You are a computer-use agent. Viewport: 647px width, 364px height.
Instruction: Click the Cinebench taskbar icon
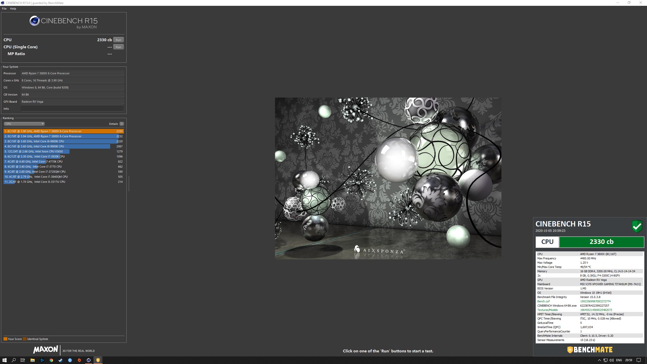click(89, 360)
